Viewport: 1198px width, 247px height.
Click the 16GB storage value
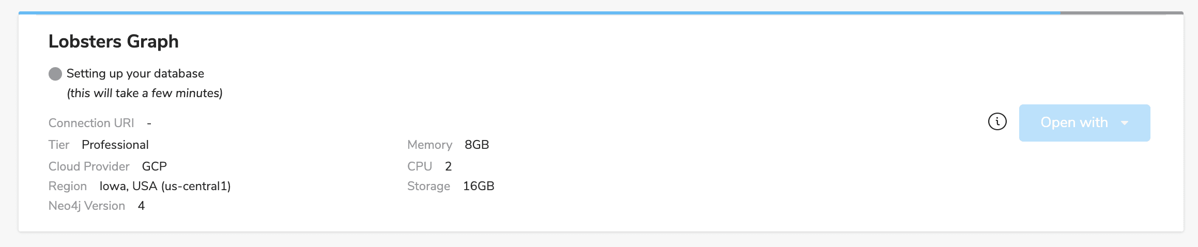pos(479,186)
